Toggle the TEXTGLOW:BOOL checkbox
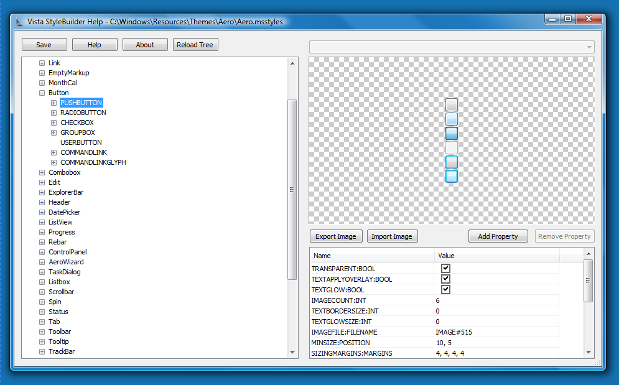 point(445,290)
